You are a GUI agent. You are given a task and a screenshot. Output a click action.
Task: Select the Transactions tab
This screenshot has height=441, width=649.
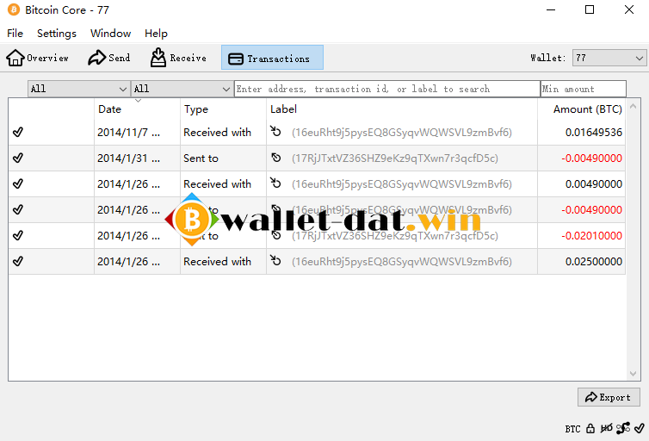click(272, 58)
